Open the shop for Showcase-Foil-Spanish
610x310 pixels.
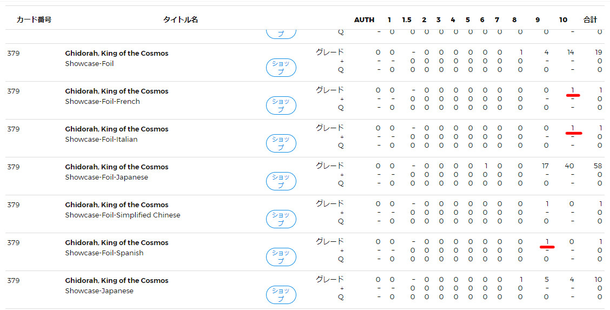click(x=281, y=257)
